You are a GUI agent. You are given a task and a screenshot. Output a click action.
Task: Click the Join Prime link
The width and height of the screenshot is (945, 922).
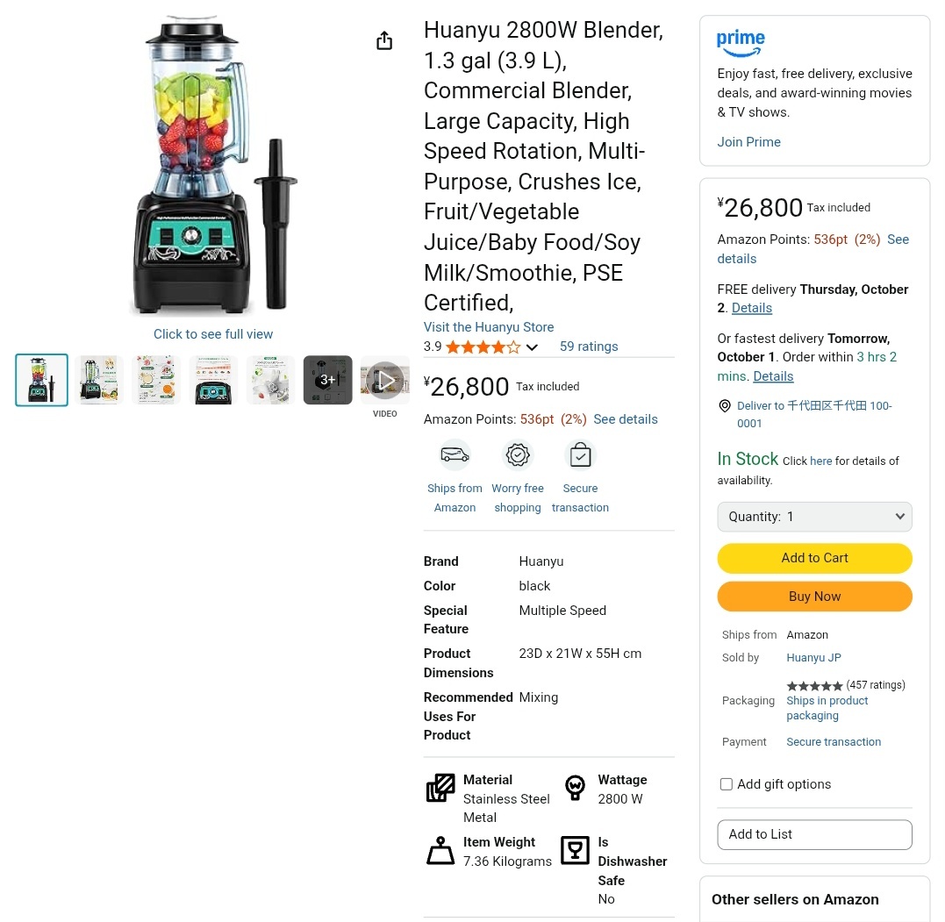pos(748,142)
